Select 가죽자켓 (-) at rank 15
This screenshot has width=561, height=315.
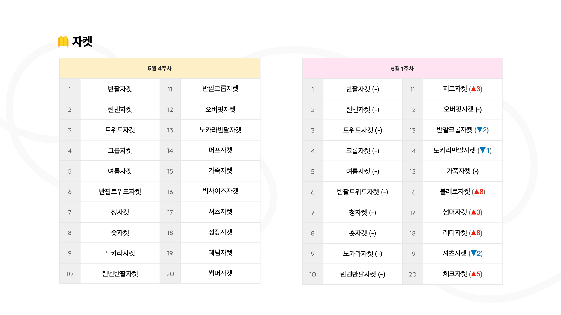pyautogui.click(x=463, y=171)
